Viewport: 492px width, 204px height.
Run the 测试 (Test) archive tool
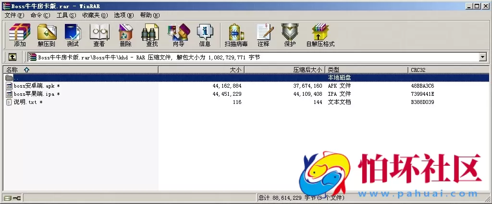pyautogui.click(x=73, y=35)
